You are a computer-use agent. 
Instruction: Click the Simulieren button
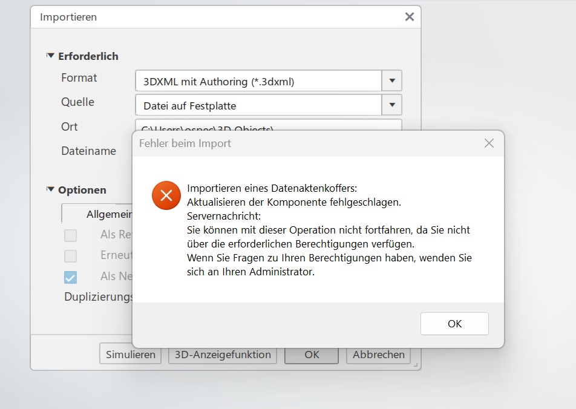pyautogui.click(x=130, y=355)
